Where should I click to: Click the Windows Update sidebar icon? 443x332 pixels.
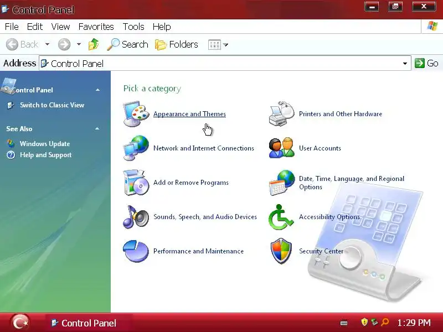pos(11,144)
